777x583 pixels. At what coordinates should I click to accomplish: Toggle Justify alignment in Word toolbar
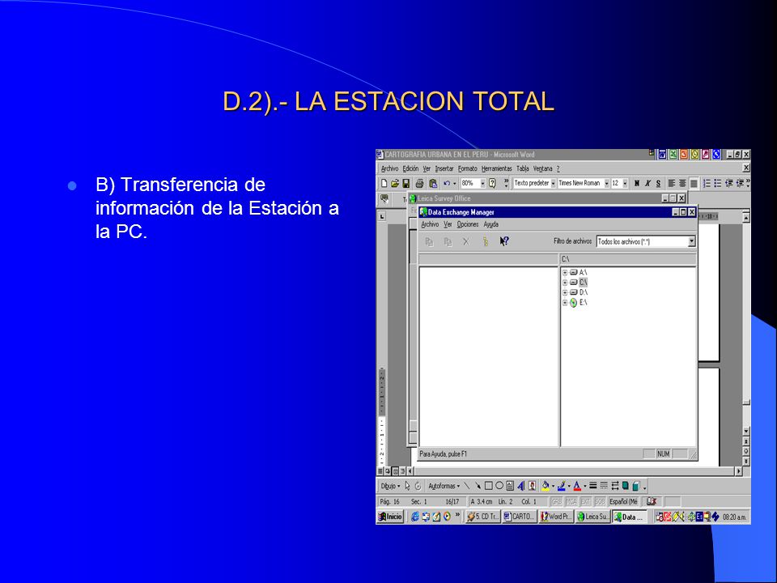click(x=694, y=183)
